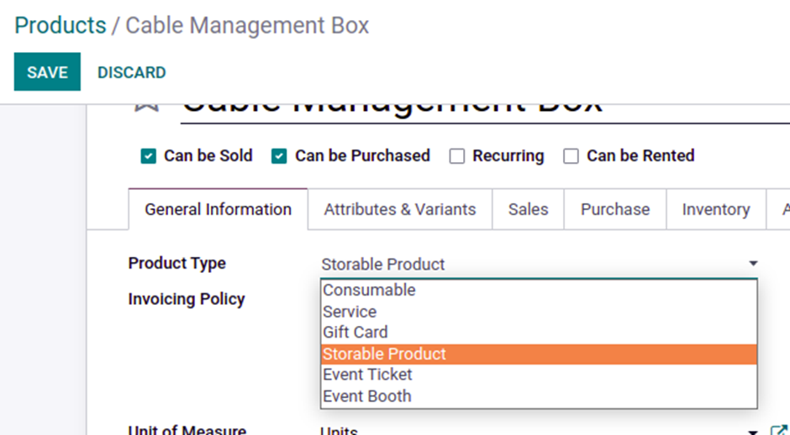Pick Gift Card in the list

(355, 333)
